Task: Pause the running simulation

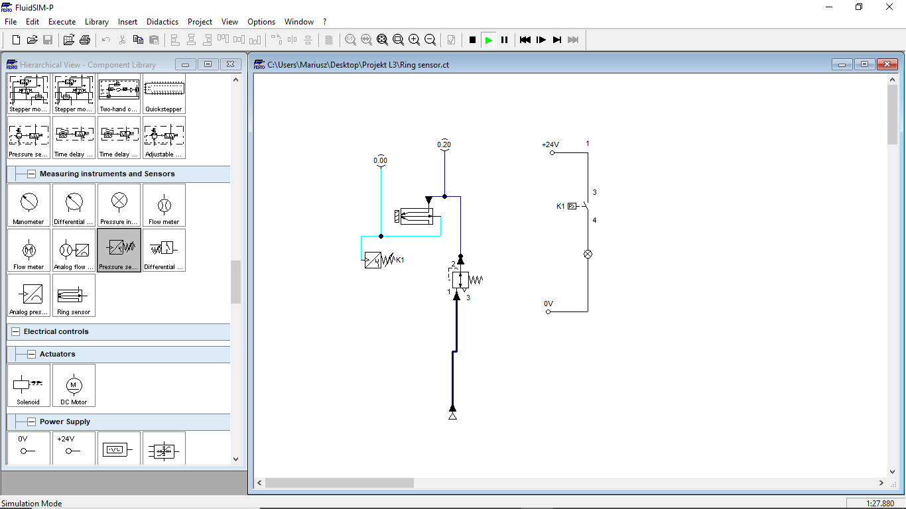Action: click(x=504, y=40)
